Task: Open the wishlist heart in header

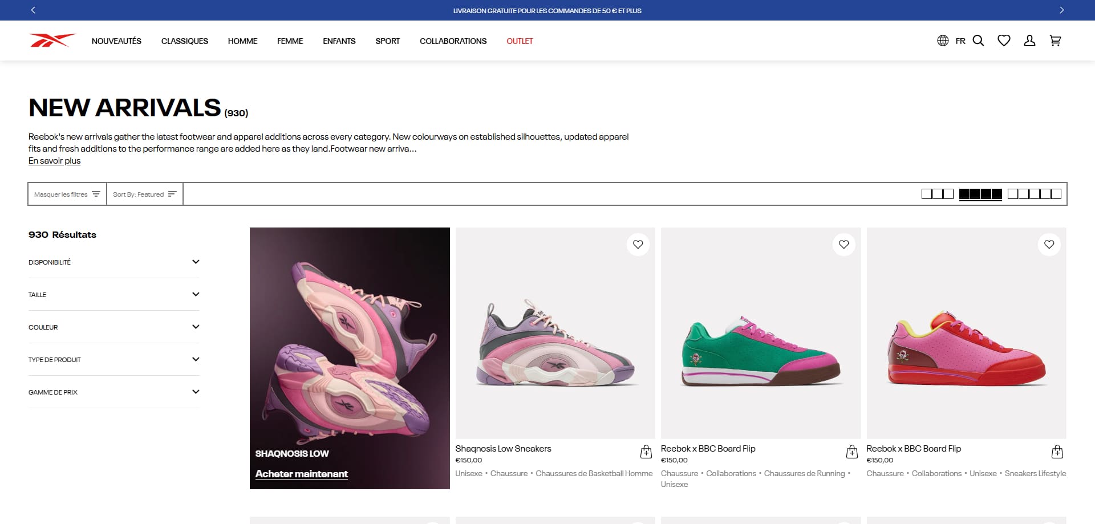Action: (x=1004, y=40)
